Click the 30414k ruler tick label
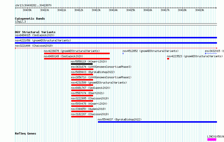The image size is (224, 142). click(113, 10)
